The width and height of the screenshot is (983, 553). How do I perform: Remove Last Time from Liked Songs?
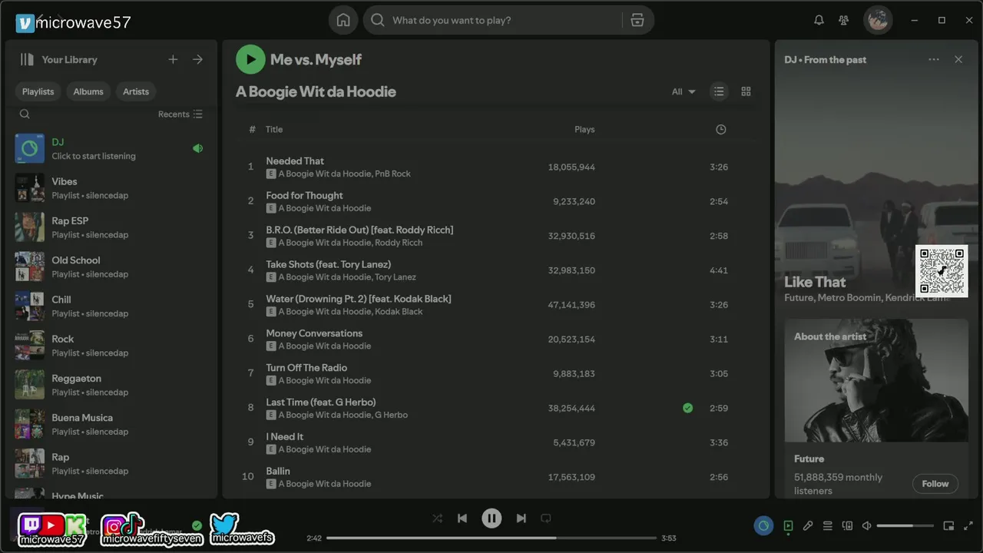point(687,408)
